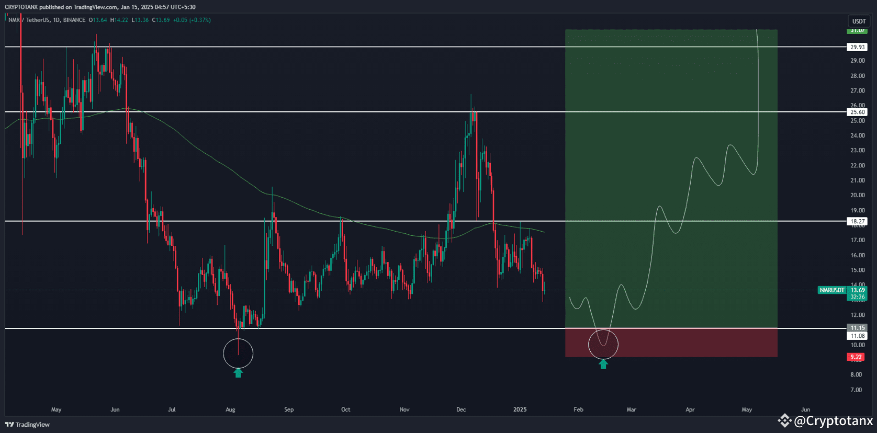
Task: Click the +0.05 (+0.37%) change value
Action: 192,20
